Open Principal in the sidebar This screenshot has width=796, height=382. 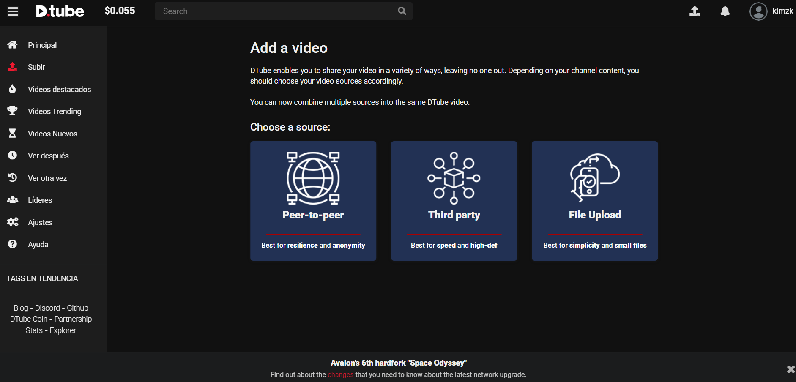tap(42, 45)
